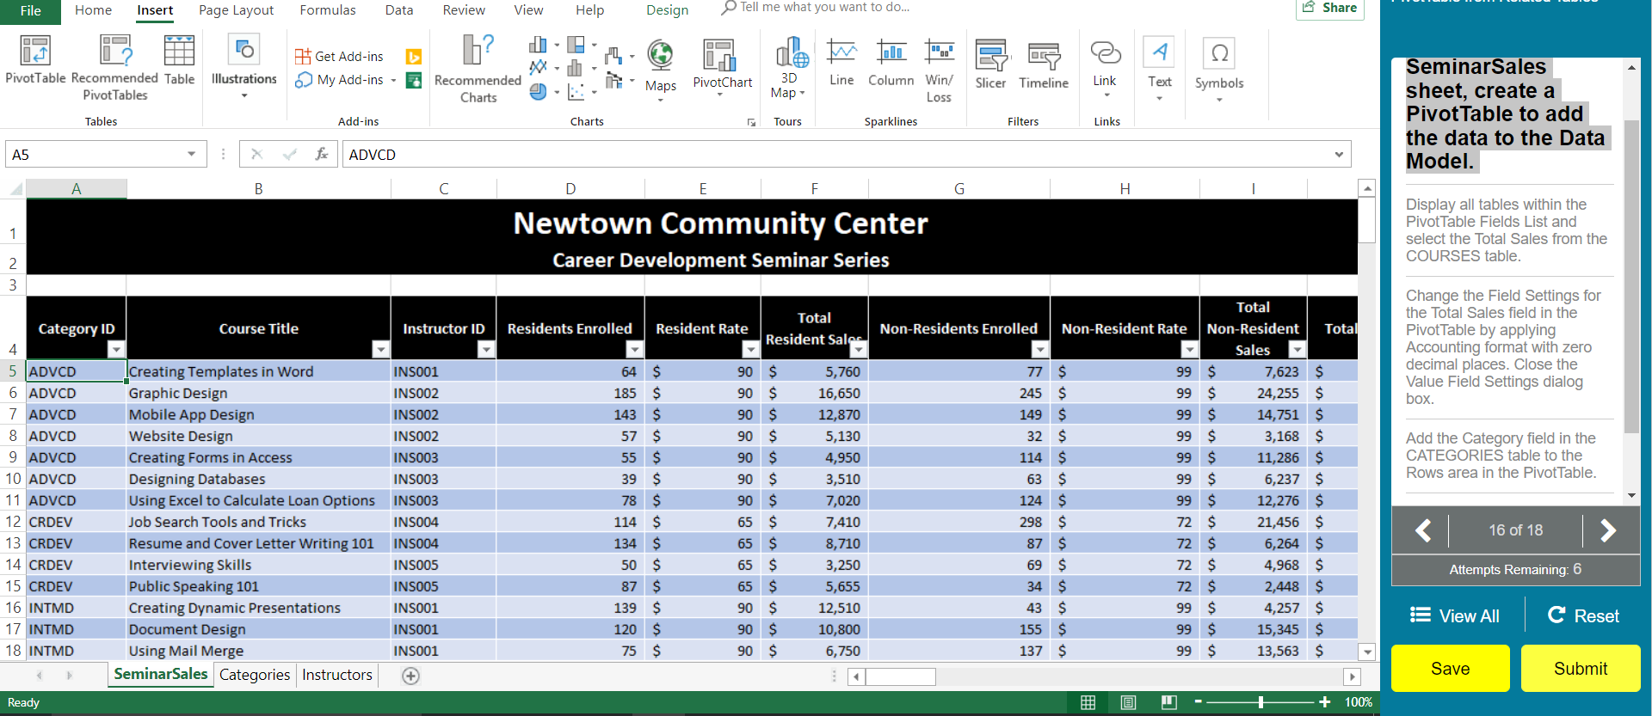The height and width of the screenshot is (716, 1652).
Task: Switch to Page Break Preview view
Action: click(1168, 702)
